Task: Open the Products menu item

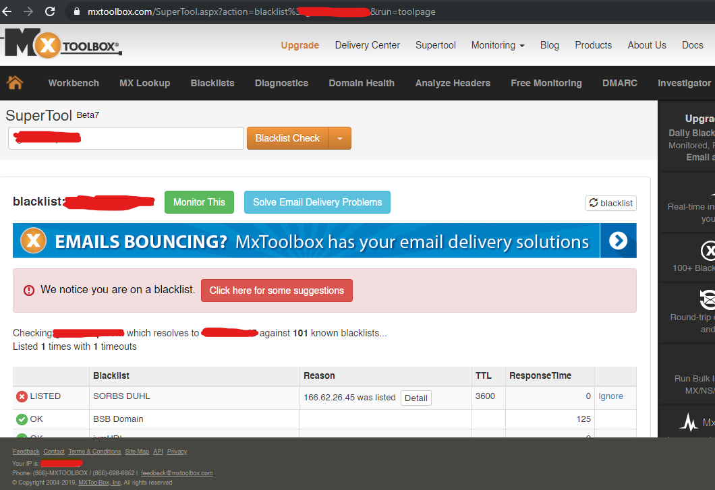Action: (594, 45)
